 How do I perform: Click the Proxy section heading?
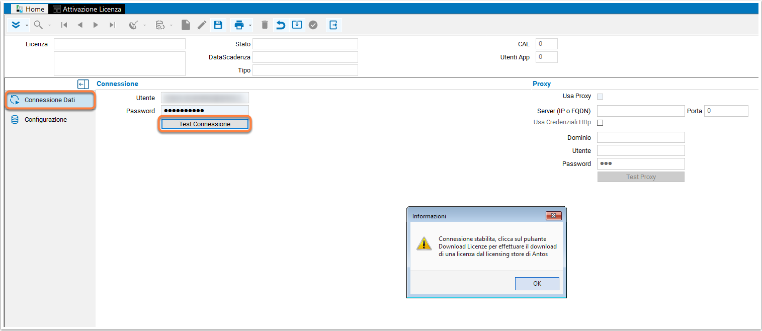coord(542,84)
